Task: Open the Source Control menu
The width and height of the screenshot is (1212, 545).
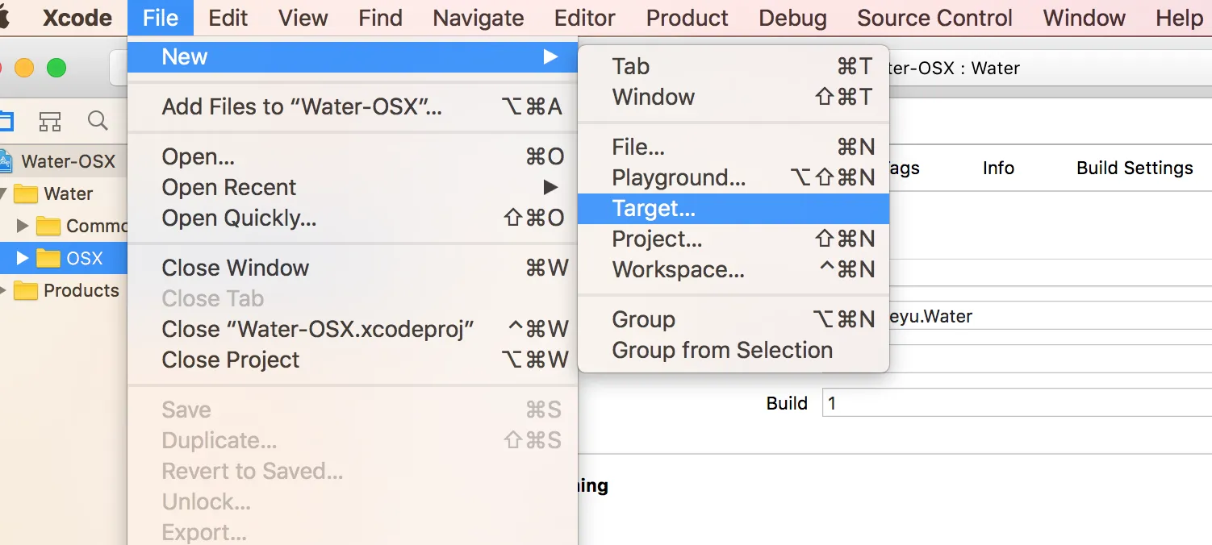Action: coord(934,18)
